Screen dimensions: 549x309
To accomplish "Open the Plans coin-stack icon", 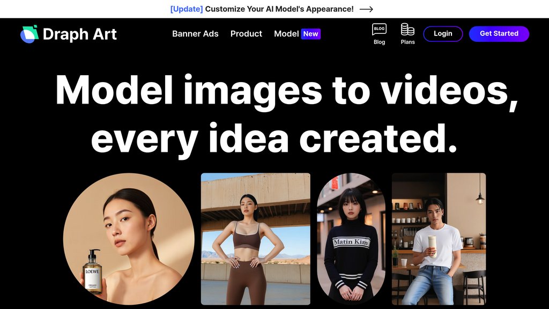I will [x=407, y=30].
